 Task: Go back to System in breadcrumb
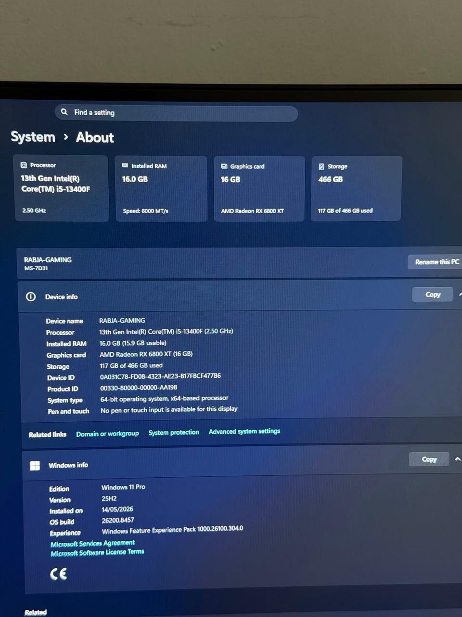coord(33,137)
